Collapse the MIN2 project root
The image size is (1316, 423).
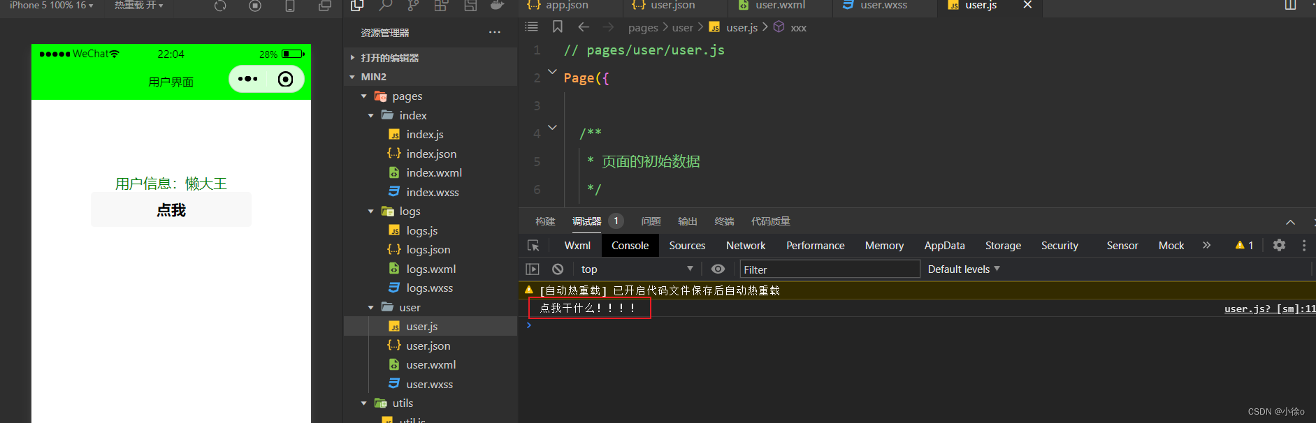[431, 77]
